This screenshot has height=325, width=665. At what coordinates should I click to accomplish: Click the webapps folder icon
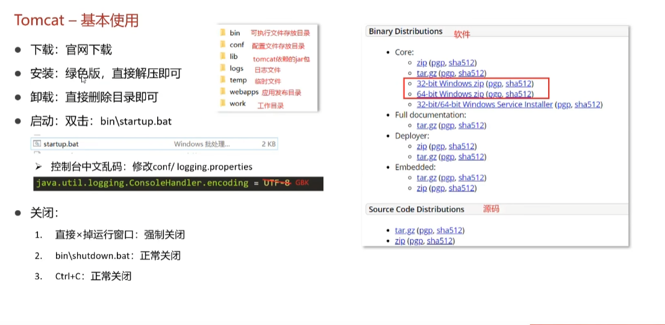[223, 91]
